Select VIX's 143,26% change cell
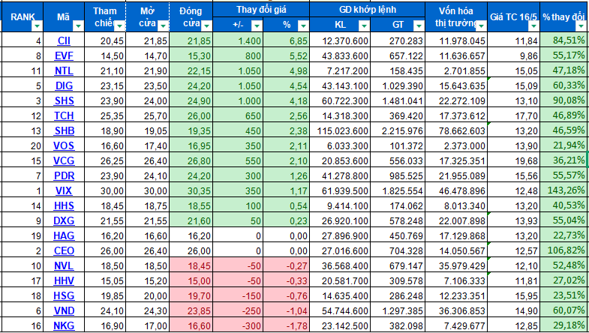The image size is (589, 333). [564, 190]
